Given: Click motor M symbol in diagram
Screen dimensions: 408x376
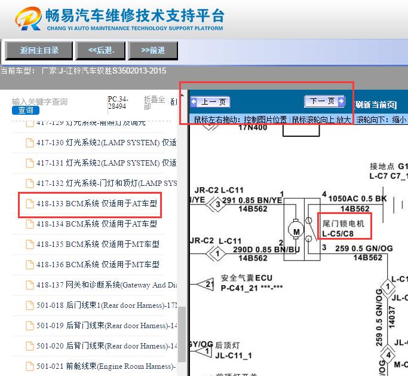Looking at the screenshot, I should click(296, 230).
